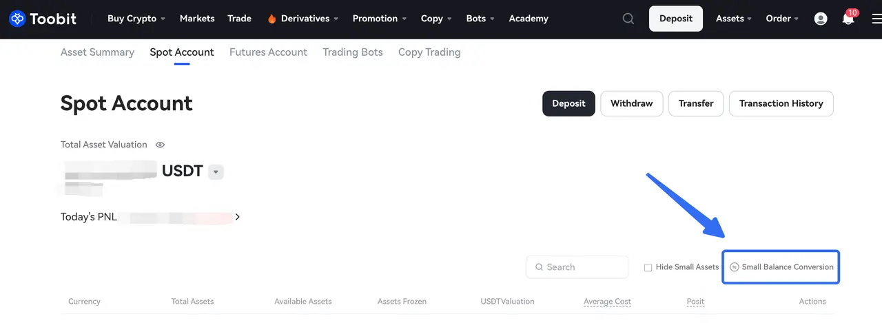Switch to the Futures Account tab
The height and width of the screenshot is (323, 882).
pos(268,52)
